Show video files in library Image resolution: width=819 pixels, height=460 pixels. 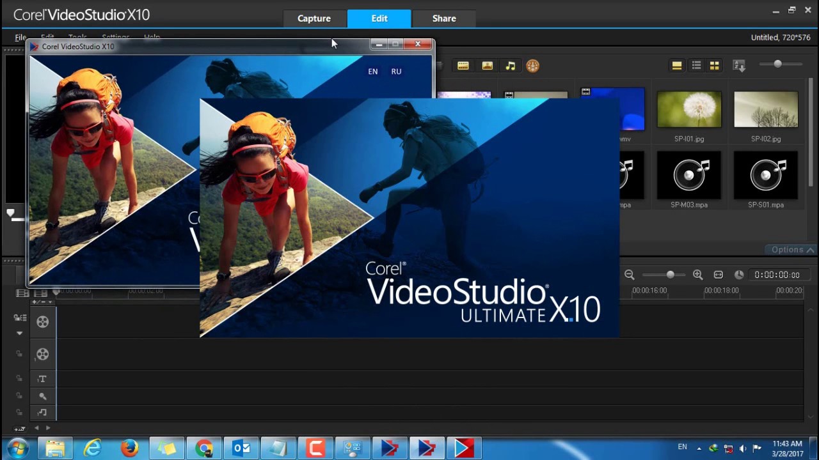[x=463, y=66]
